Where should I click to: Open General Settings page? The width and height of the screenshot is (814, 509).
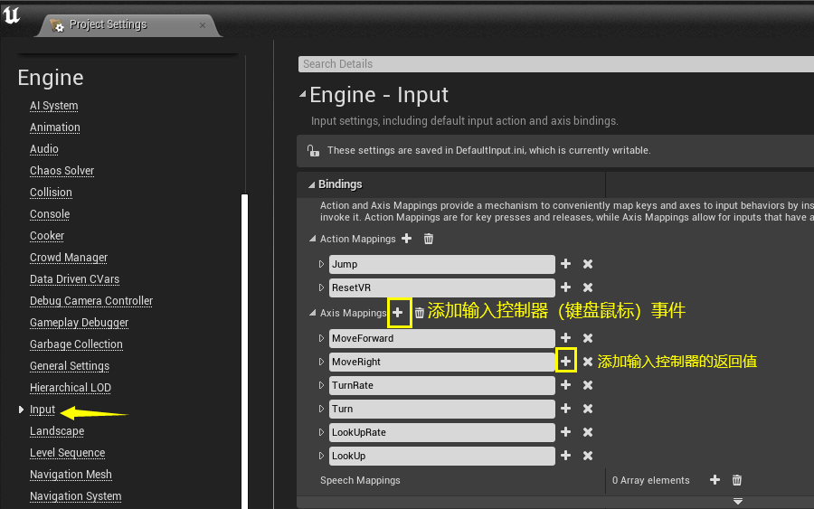(70, 366)
